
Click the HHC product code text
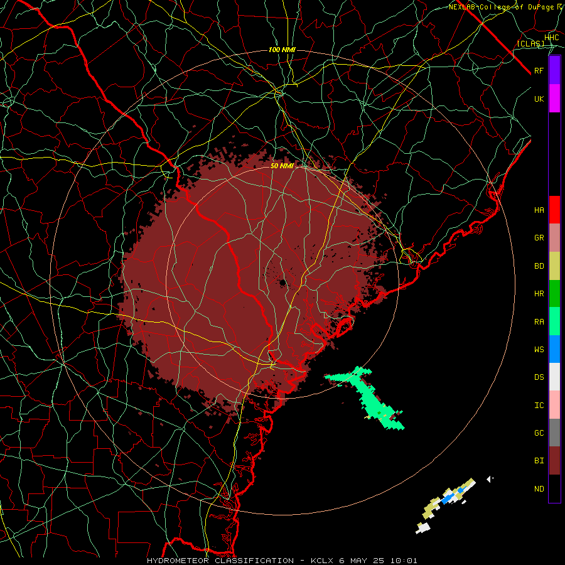click(552, 38)
